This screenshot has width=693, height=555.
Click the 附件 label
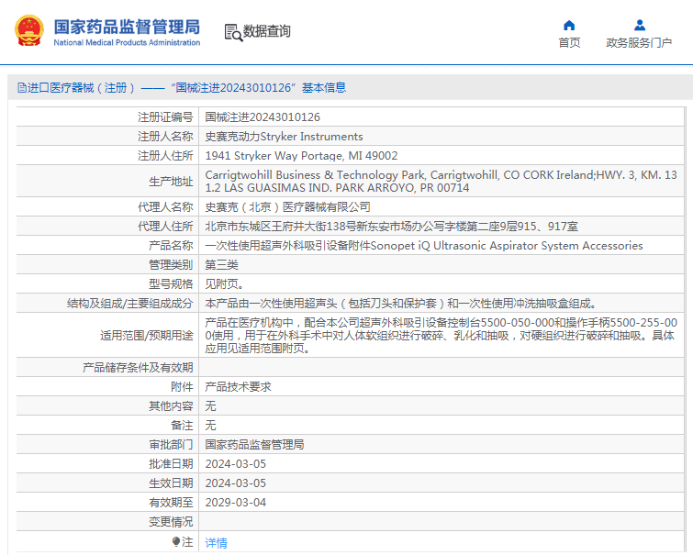(x=182, y=386)
